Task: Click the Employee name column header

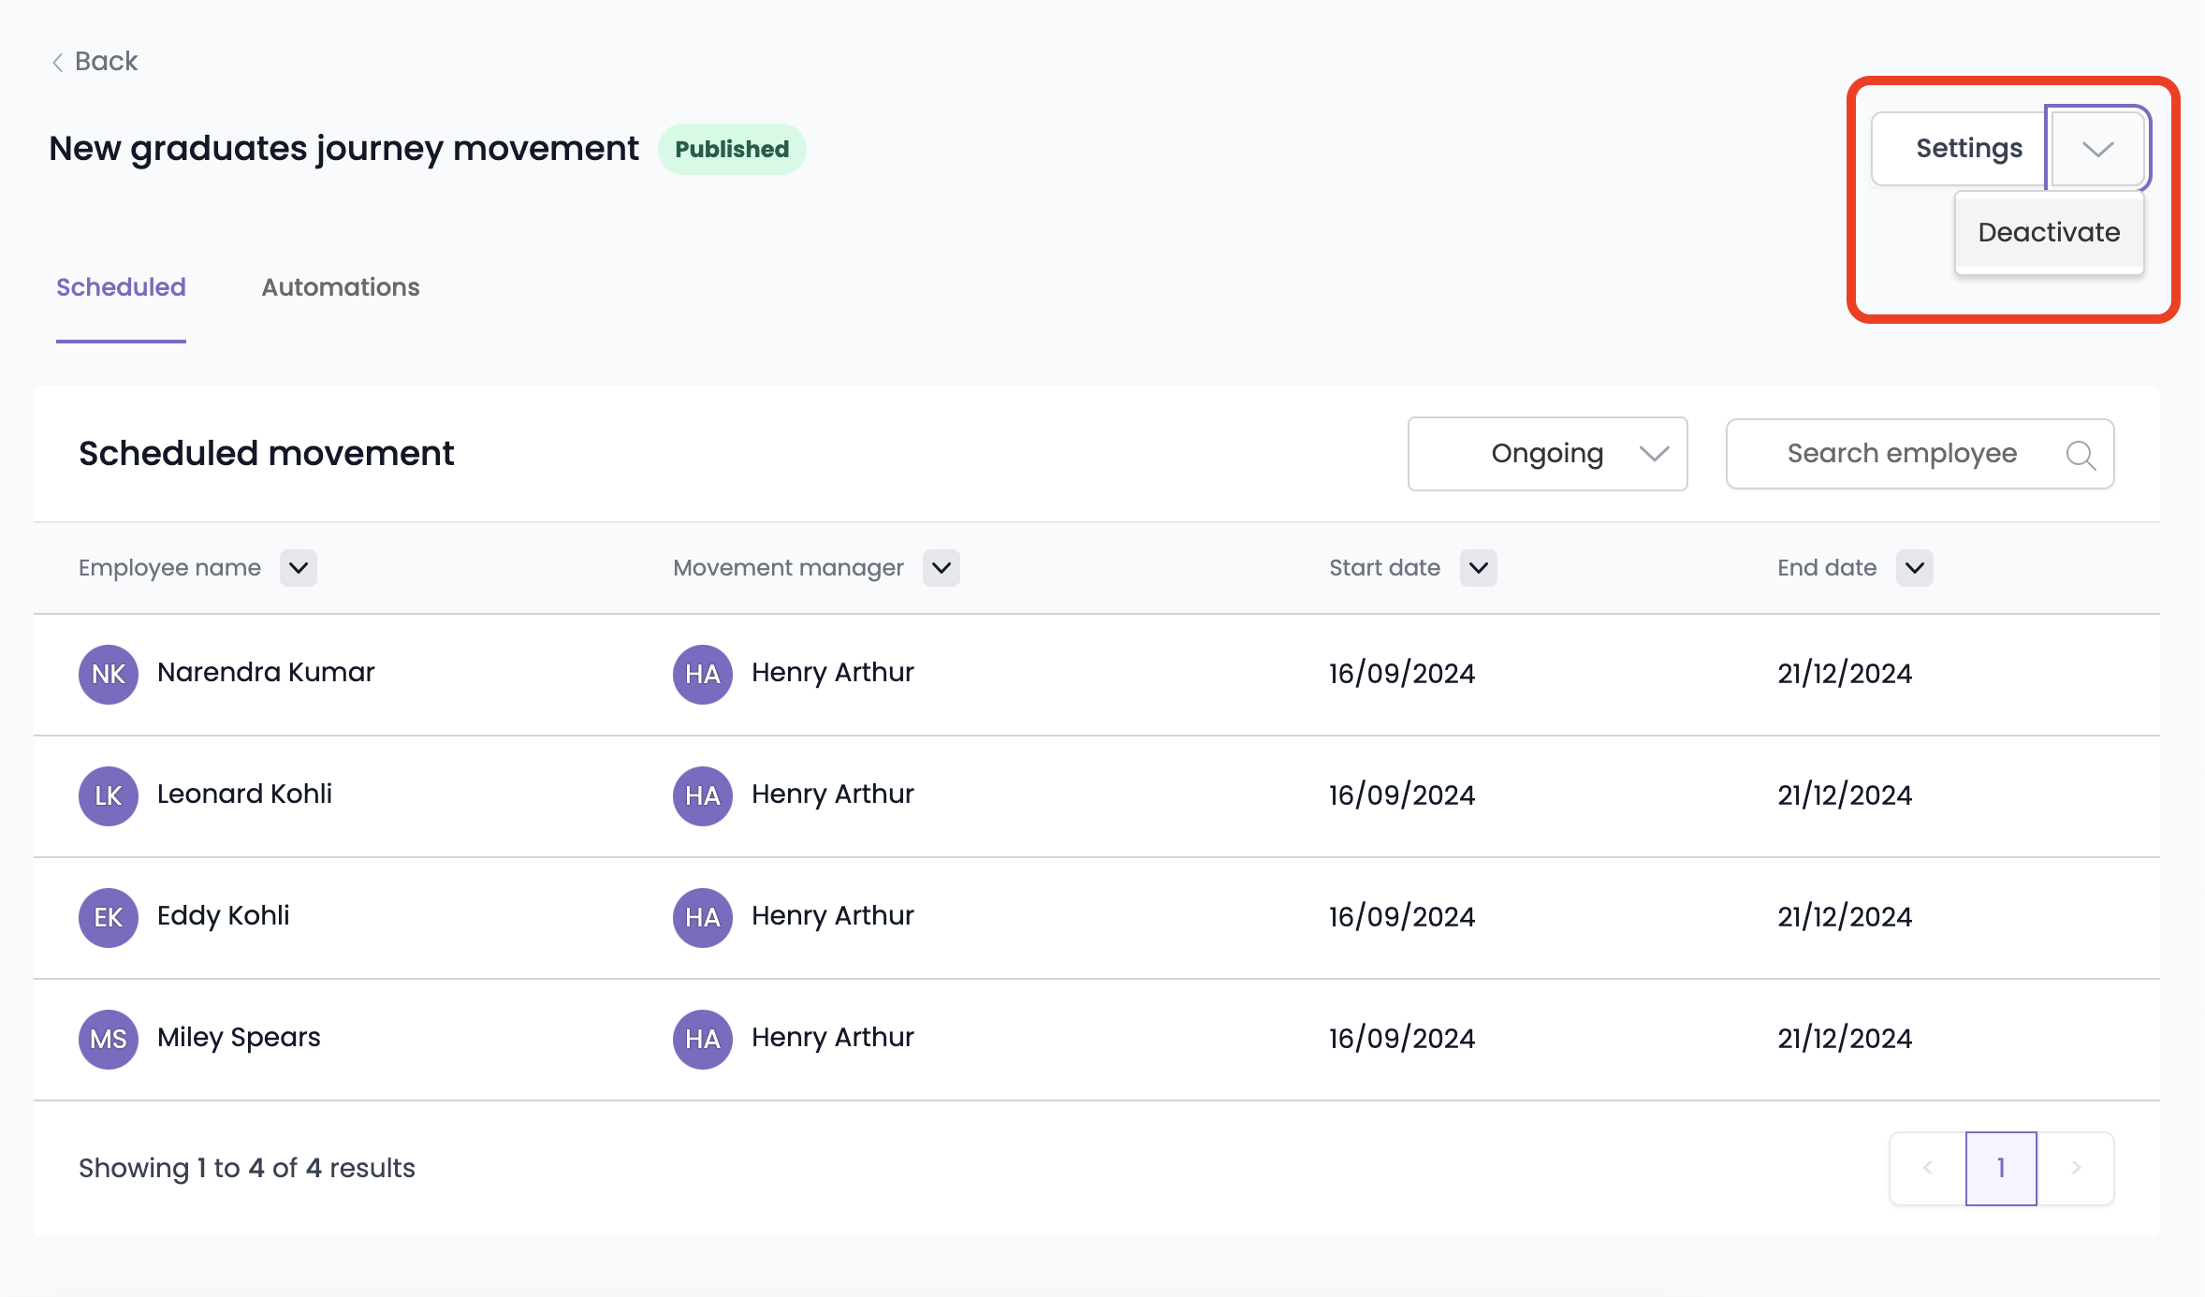Action: point(169,568)
